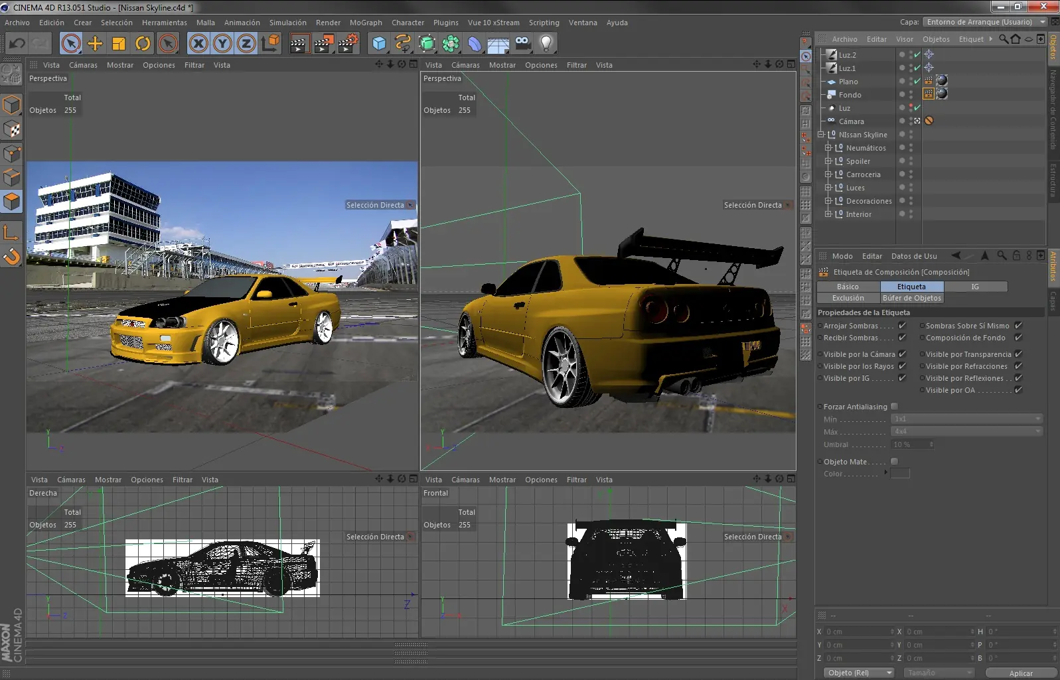Select the Scale tool
1060x680 pixels.
click(x=119, y=44)
